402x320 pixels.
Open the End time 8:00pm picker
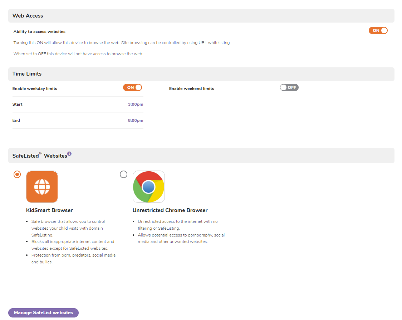[136, 121]
